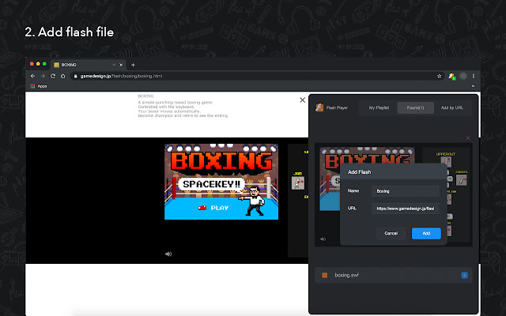The width and height of the screenshot is (506, 316).
Task: Bookmark the page with the star icon
Action: coord(439,76)
